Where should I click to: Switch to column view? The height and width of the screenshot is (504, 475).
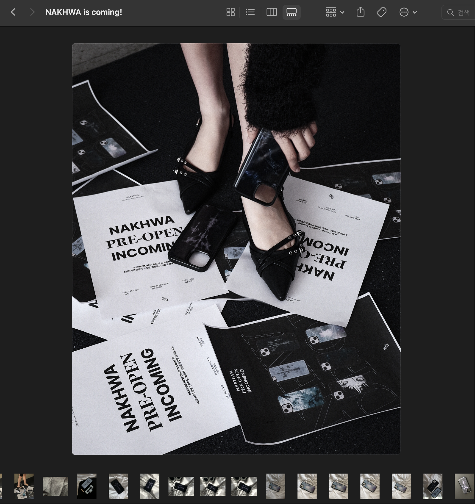(x=272, y=12)
